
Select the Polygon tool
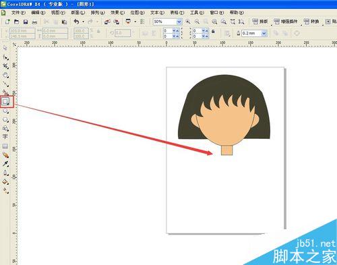pyautogui.click(x=5, y=119)
